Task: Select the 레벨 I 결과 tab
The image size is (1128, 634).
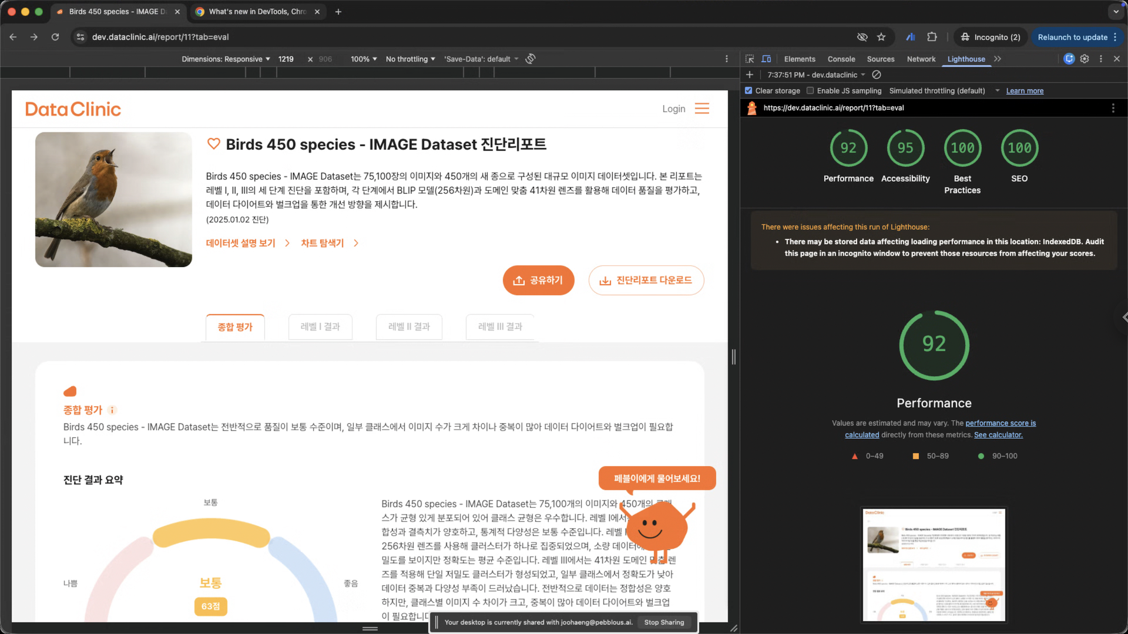Action: click(320, 327)
